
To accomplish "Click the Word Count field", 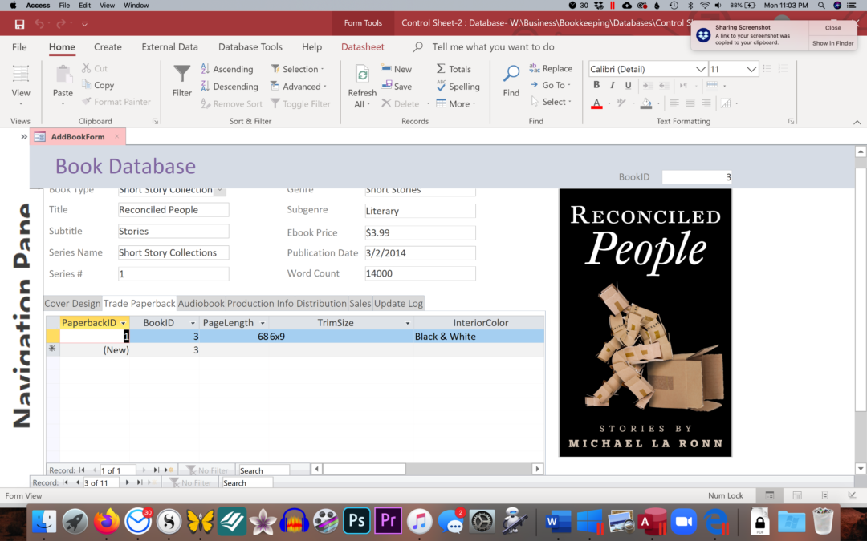I will (420, 273).
